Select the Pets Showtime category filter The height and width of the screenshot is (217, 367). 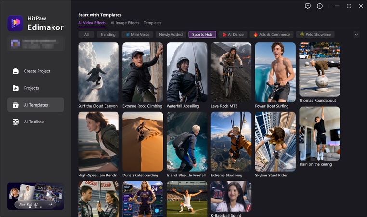(315, 34)
